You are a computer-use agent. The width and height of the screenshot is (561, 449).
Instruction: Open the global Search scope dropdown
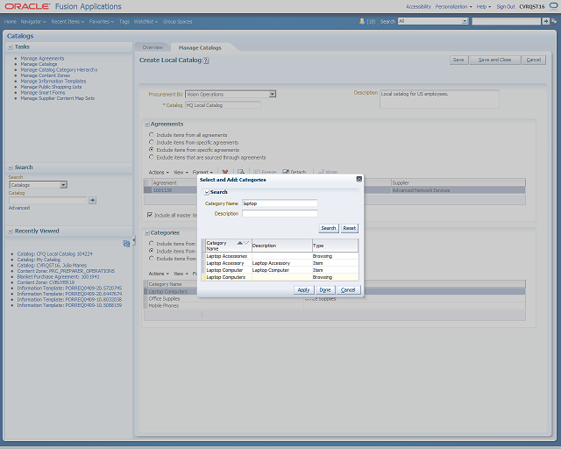click(x=465, y=21)
